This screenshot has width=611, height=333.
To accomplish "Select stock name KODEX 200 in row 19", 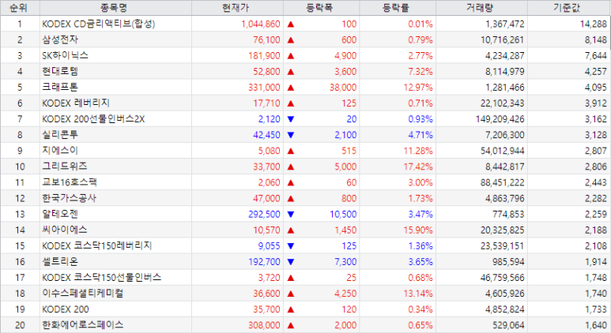I will point(66,309).
